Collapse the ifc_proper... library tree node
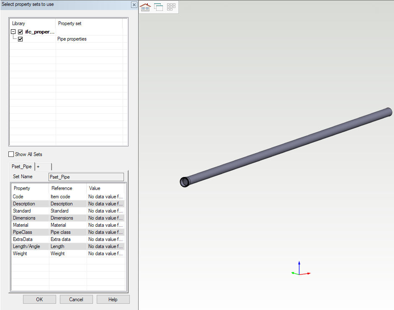 point(13,32)
